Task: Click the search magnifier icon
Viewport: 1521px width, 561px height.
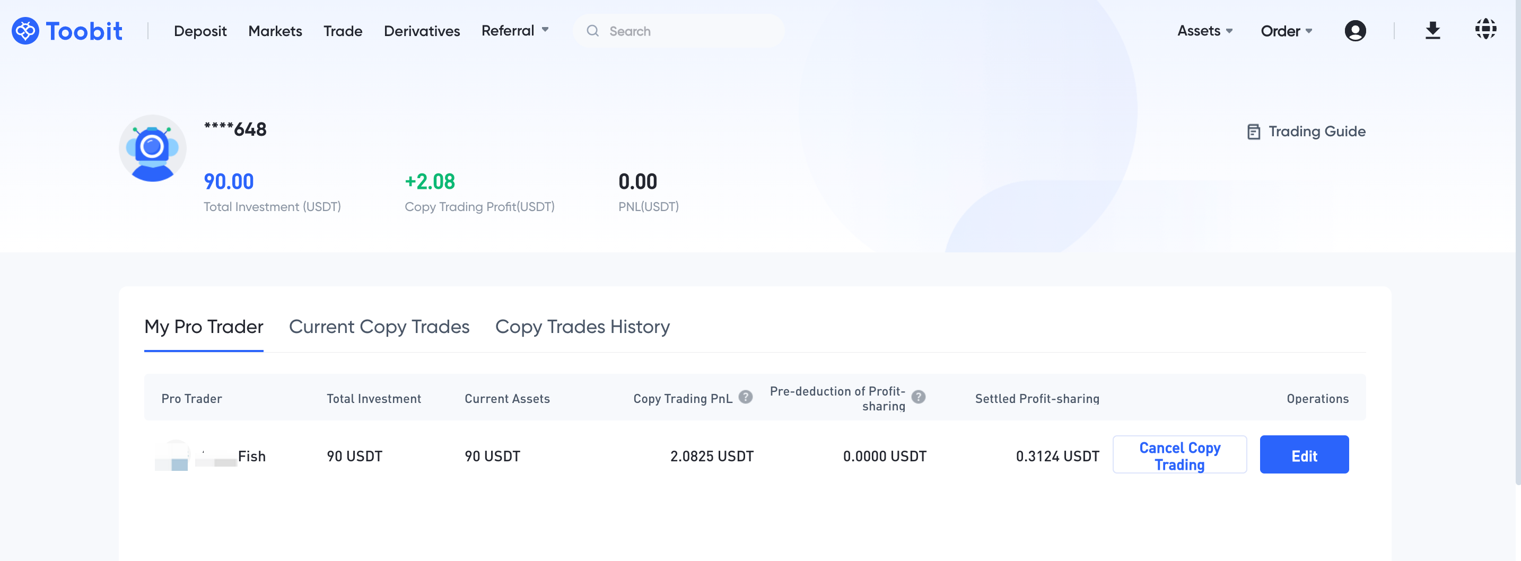Action: tap(592, 31)
